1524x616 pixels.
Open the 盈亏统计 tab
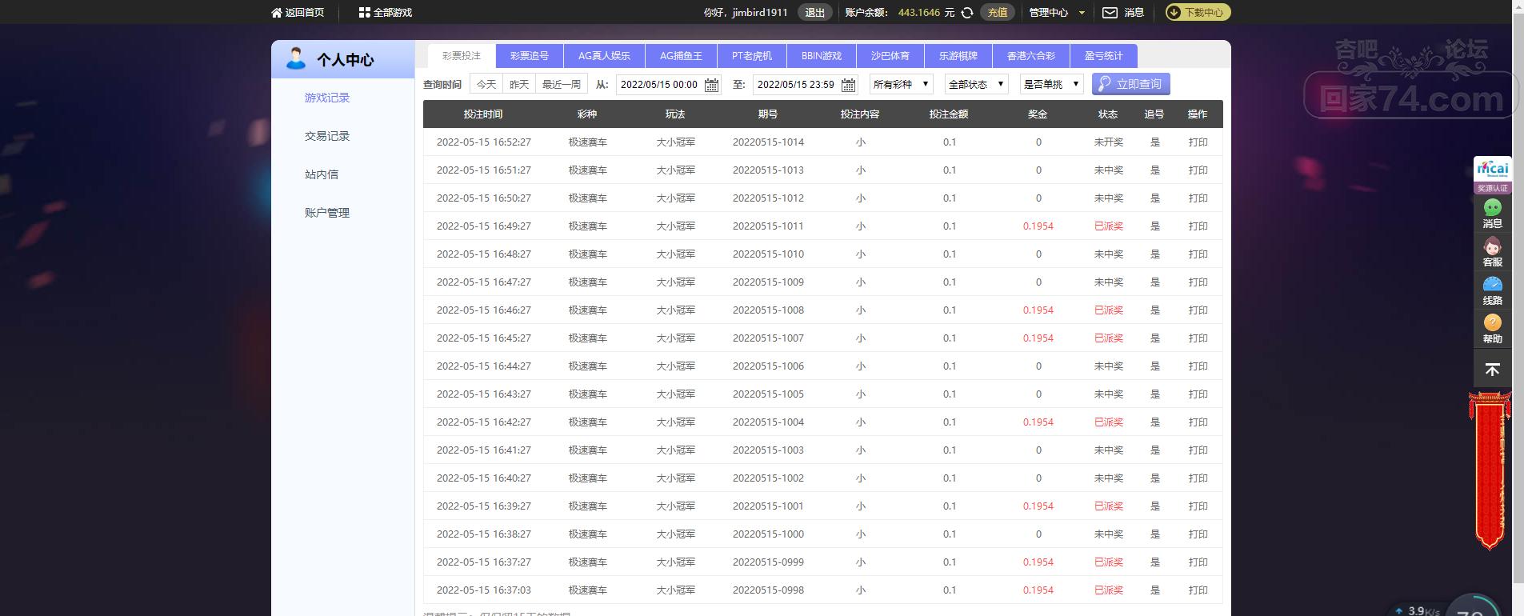point(1104,56)
